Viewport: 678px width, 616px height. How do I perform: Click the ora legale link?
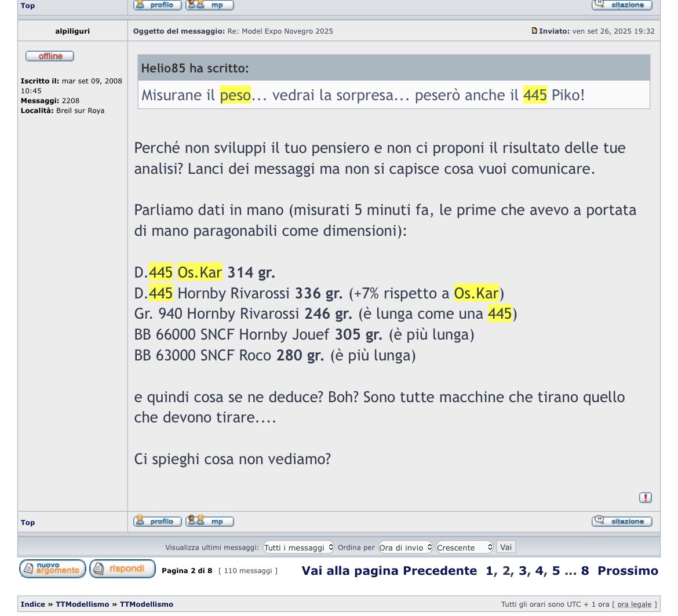(x=634, y=604)
